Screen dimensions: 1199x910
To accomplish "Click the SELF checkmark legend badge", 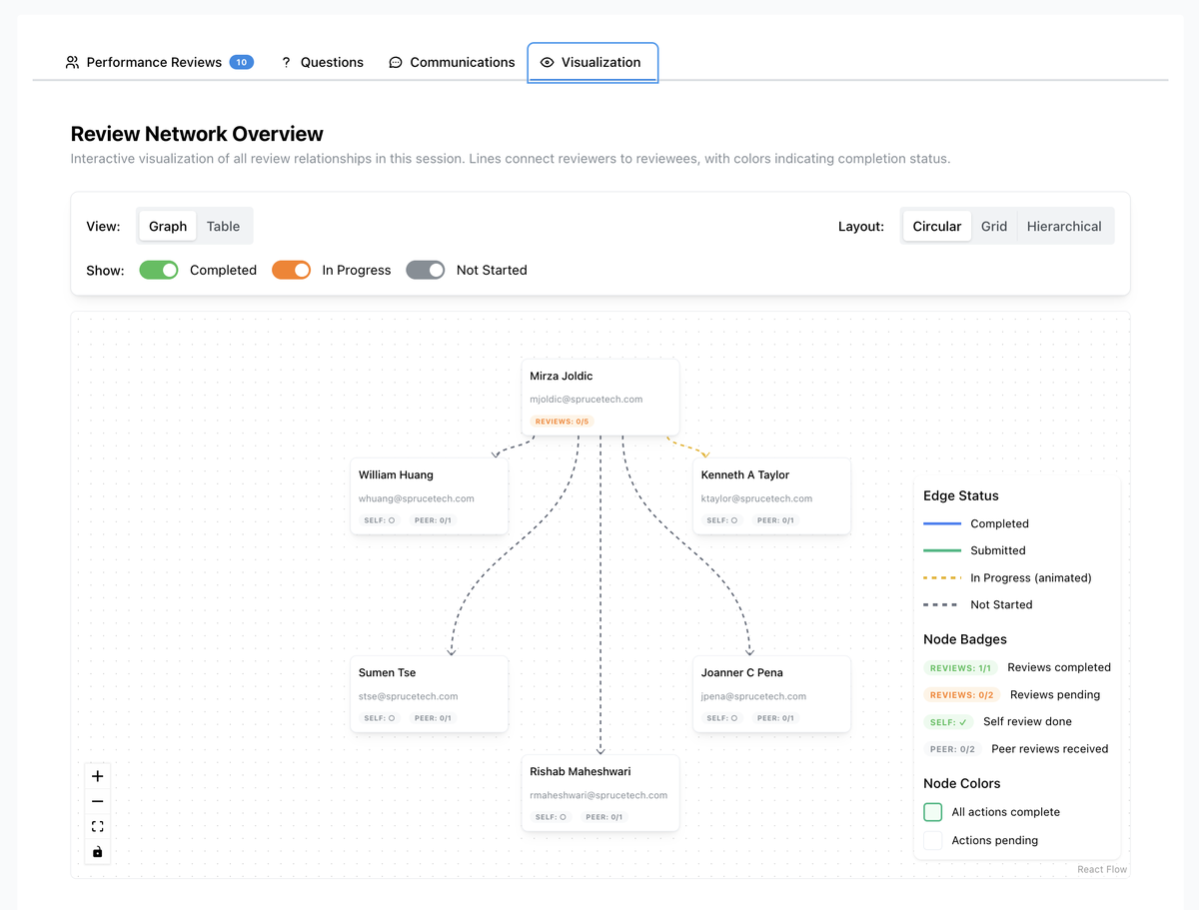I will click(x=948, y=721).
